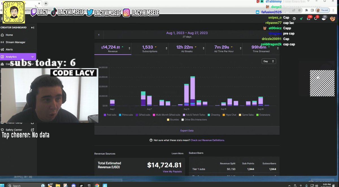Select the Ad Time Per Hour tab

(224, 49)
